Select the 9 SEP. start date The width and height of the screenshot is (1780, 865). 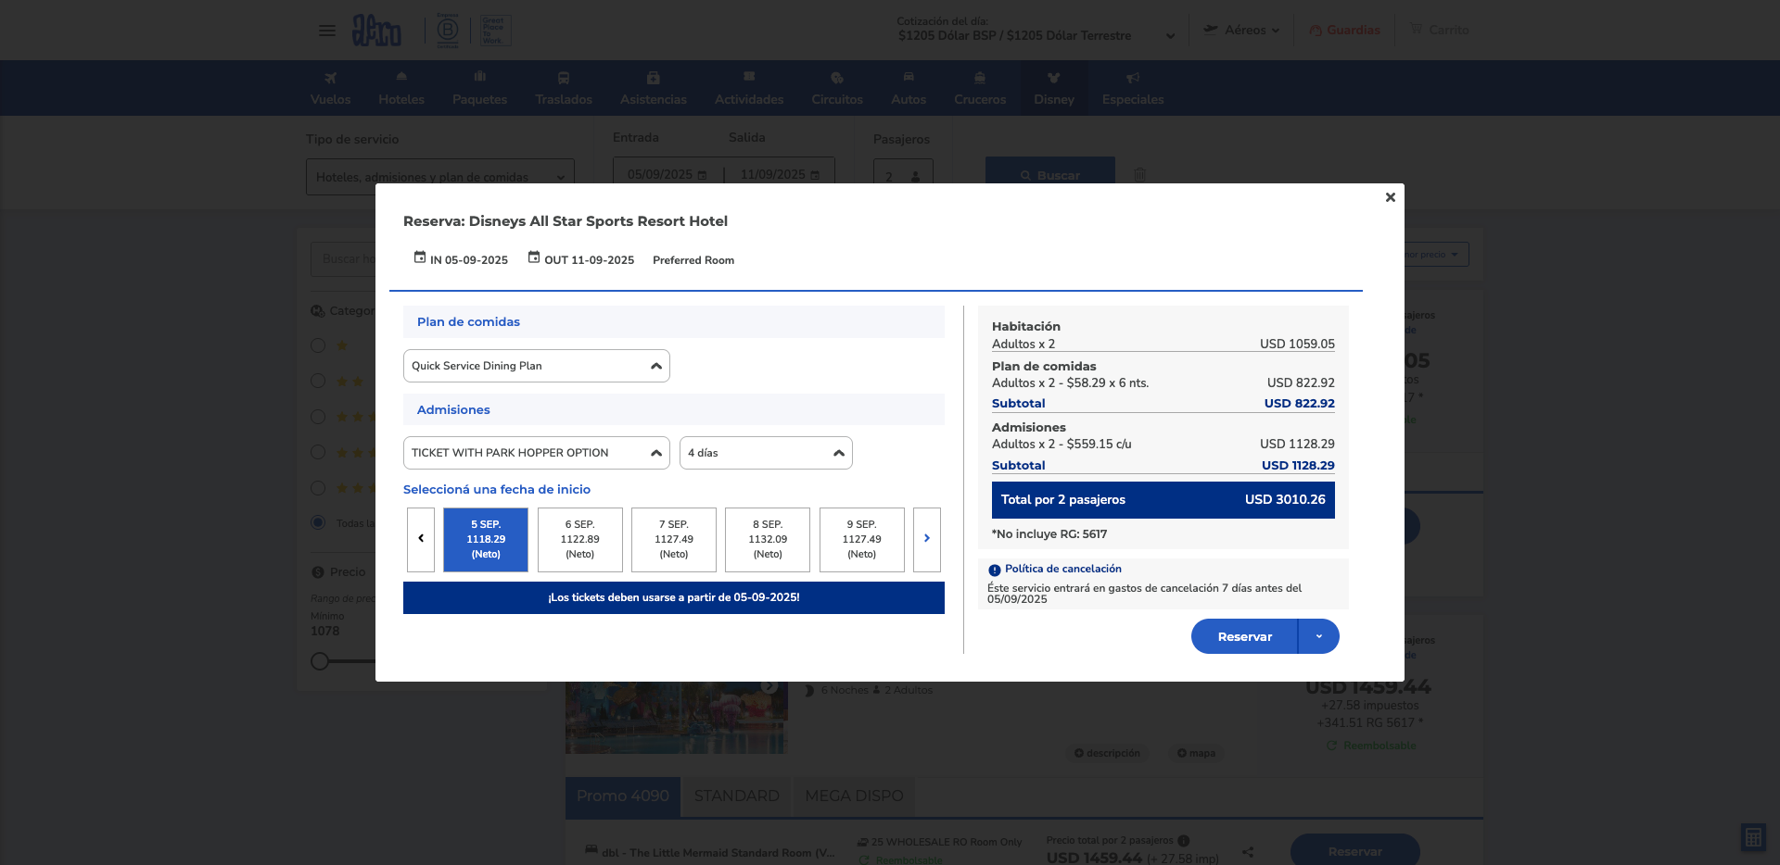(862, 539)
